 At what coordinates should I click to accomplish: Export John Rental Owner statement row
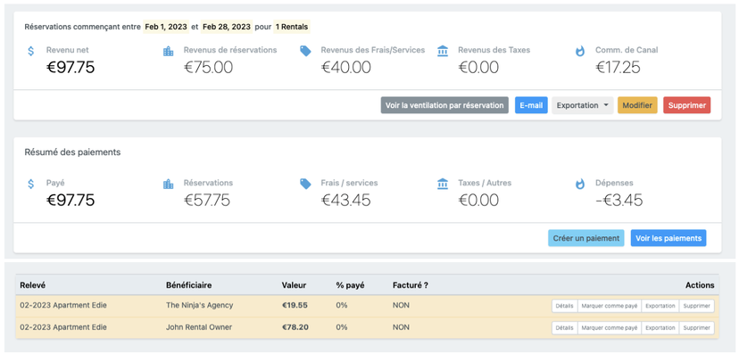point(660,328)
